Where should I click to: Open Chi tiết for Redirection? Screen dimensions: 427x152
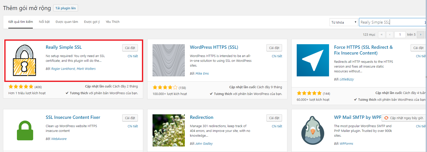pos(277,126)
